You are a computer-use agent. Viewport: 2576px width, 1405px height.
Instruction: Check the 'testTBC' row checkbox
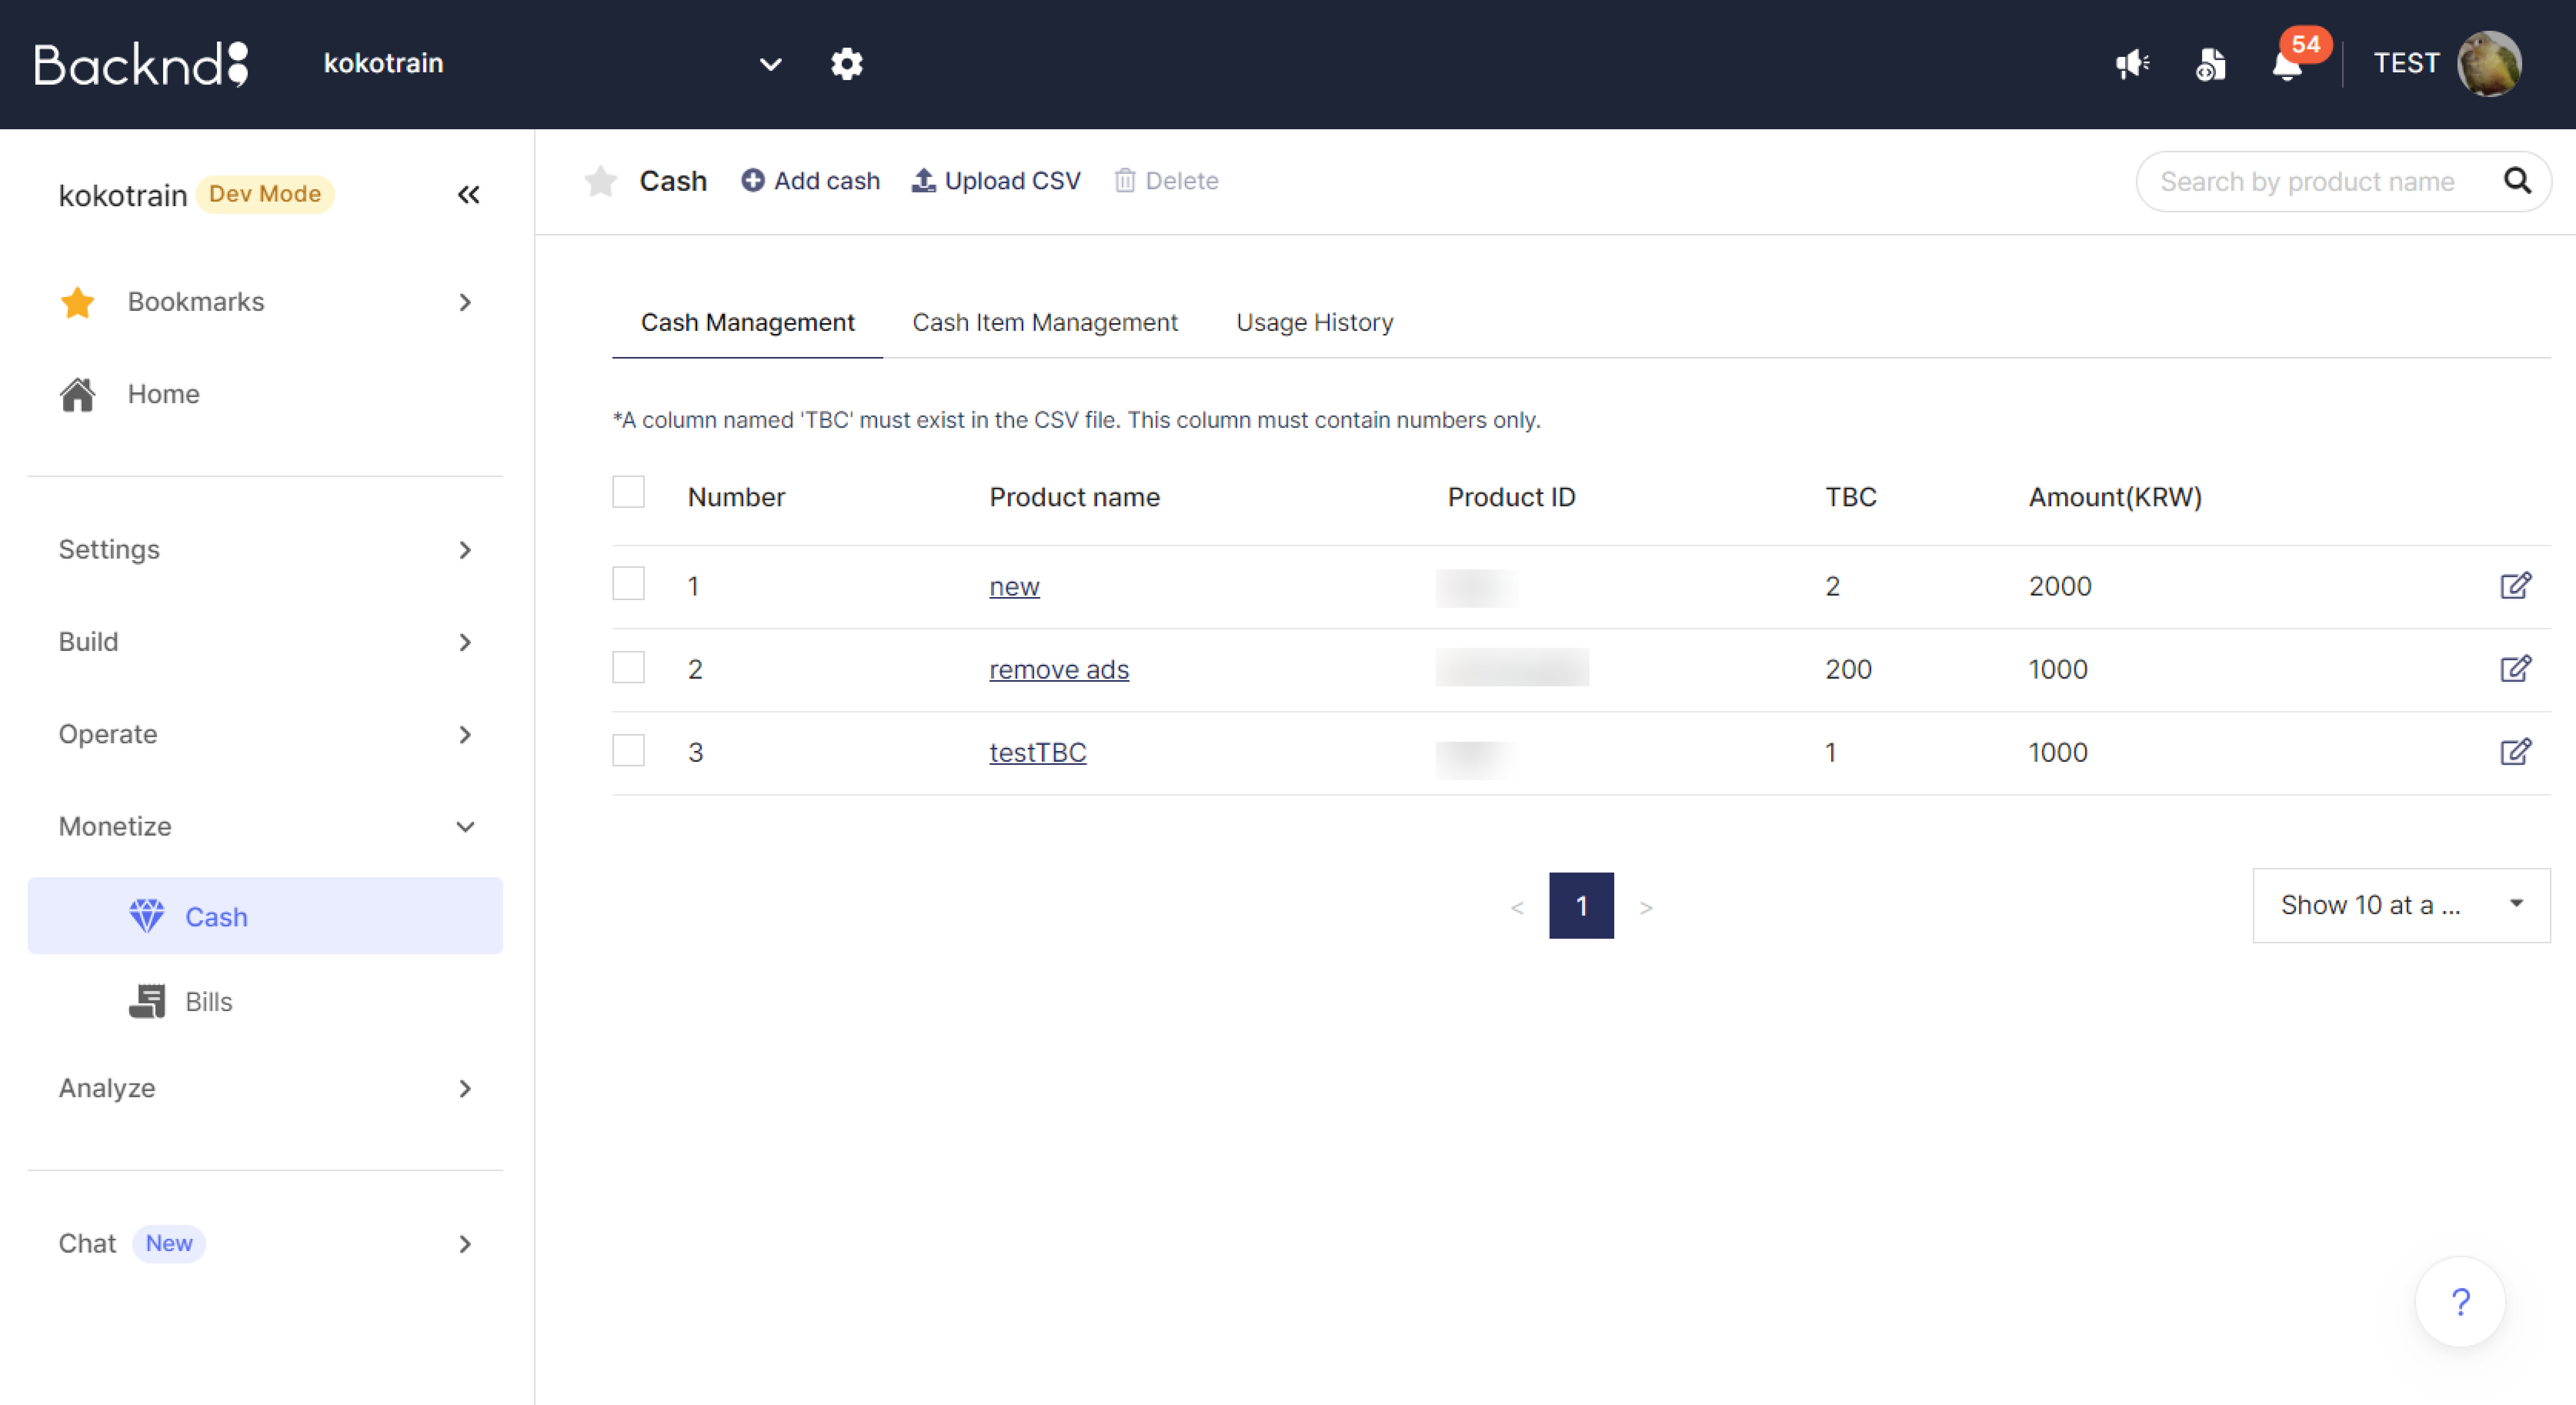coord(628,750)
